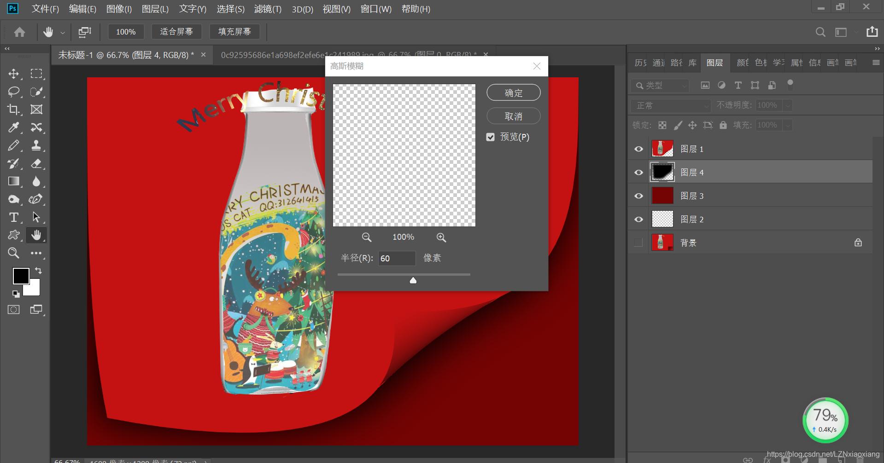Select the Lasso tool

point(13,92)
